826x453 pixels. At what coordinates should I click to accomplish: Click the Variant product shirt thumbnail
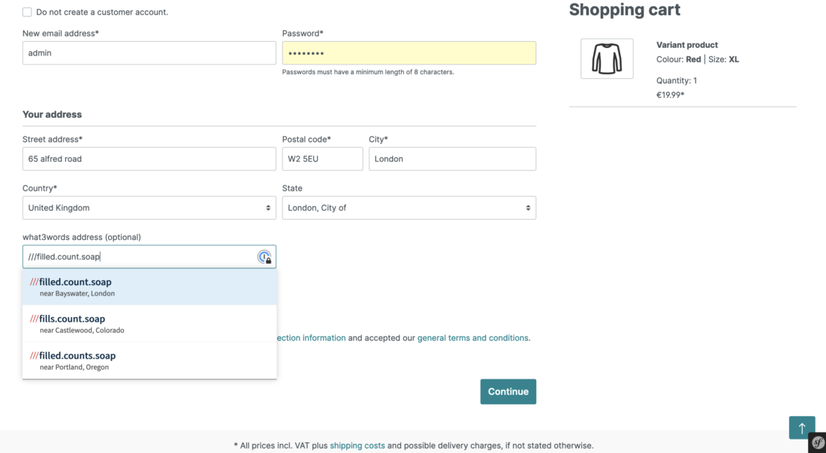coord(607,58)
